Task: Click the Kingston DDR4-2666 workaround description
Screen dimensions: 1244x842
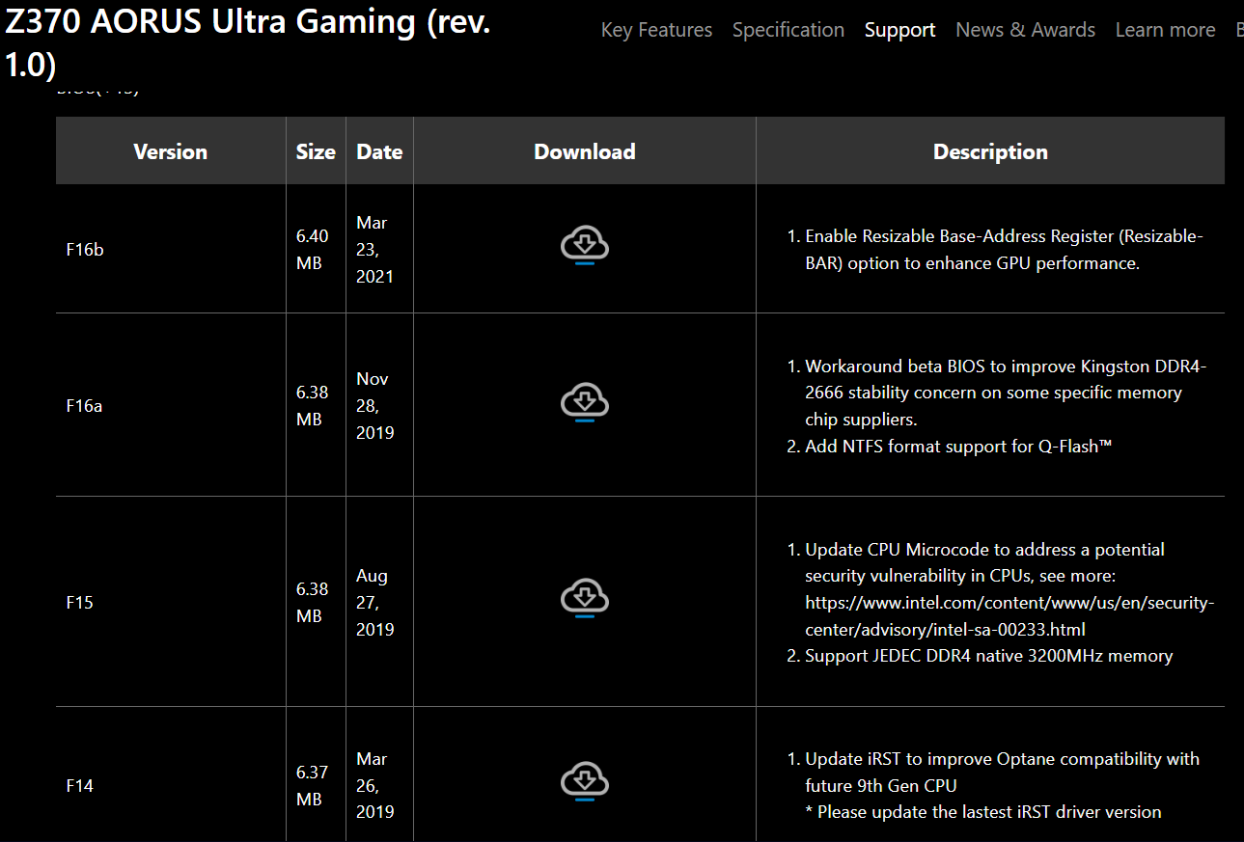Action: [1006, 394]
